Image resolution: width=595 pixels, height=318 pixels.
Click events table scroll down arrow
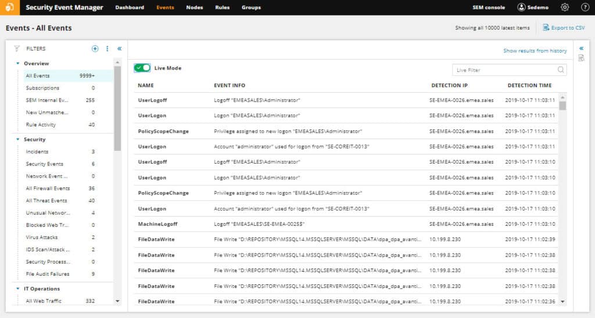(x=562, y=302)
